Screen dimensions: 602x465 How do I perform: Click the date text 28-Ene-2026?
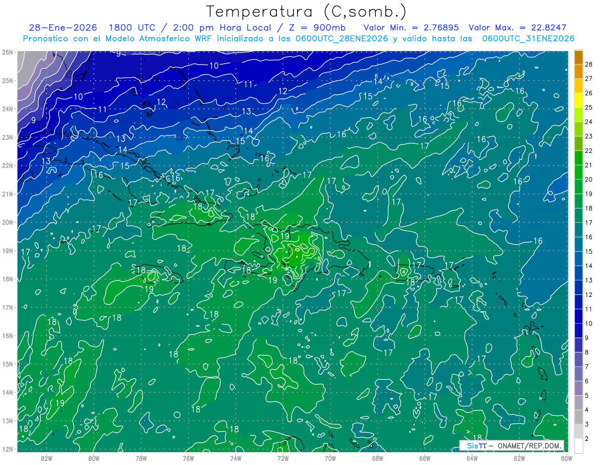coord(63,28)
